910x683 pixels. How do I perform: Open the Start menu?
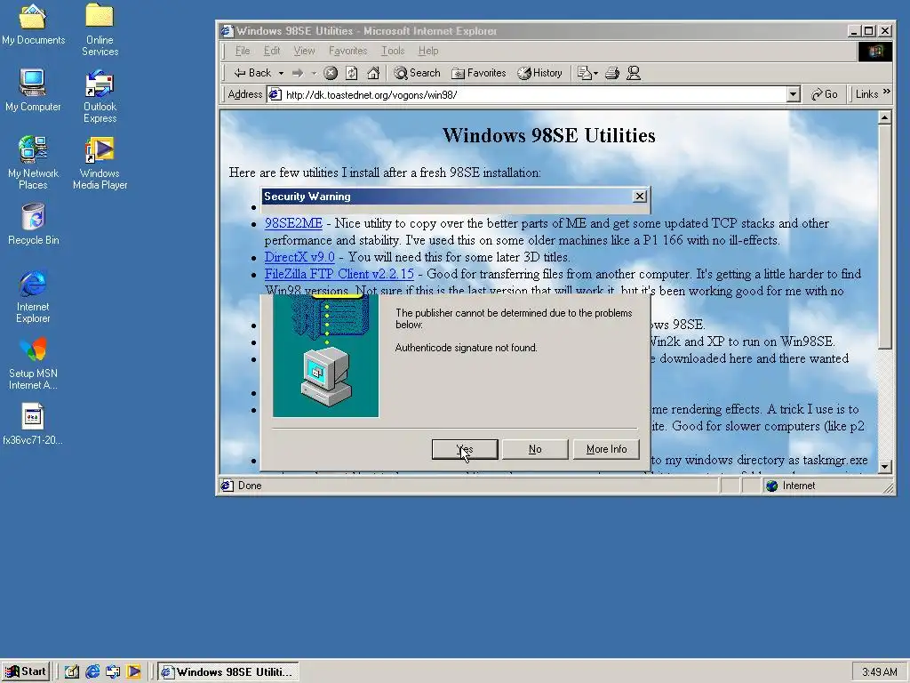[x=26, y=671]
